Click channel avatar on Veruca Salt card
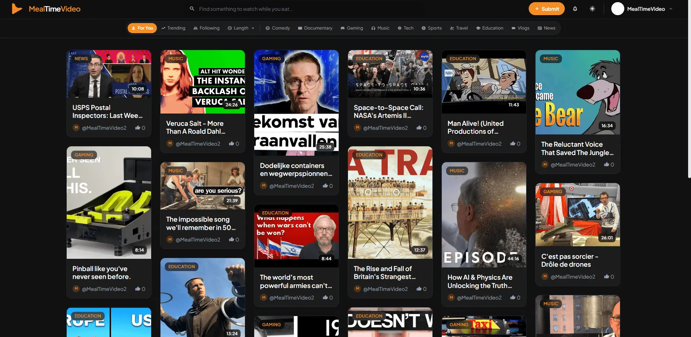 170,143
